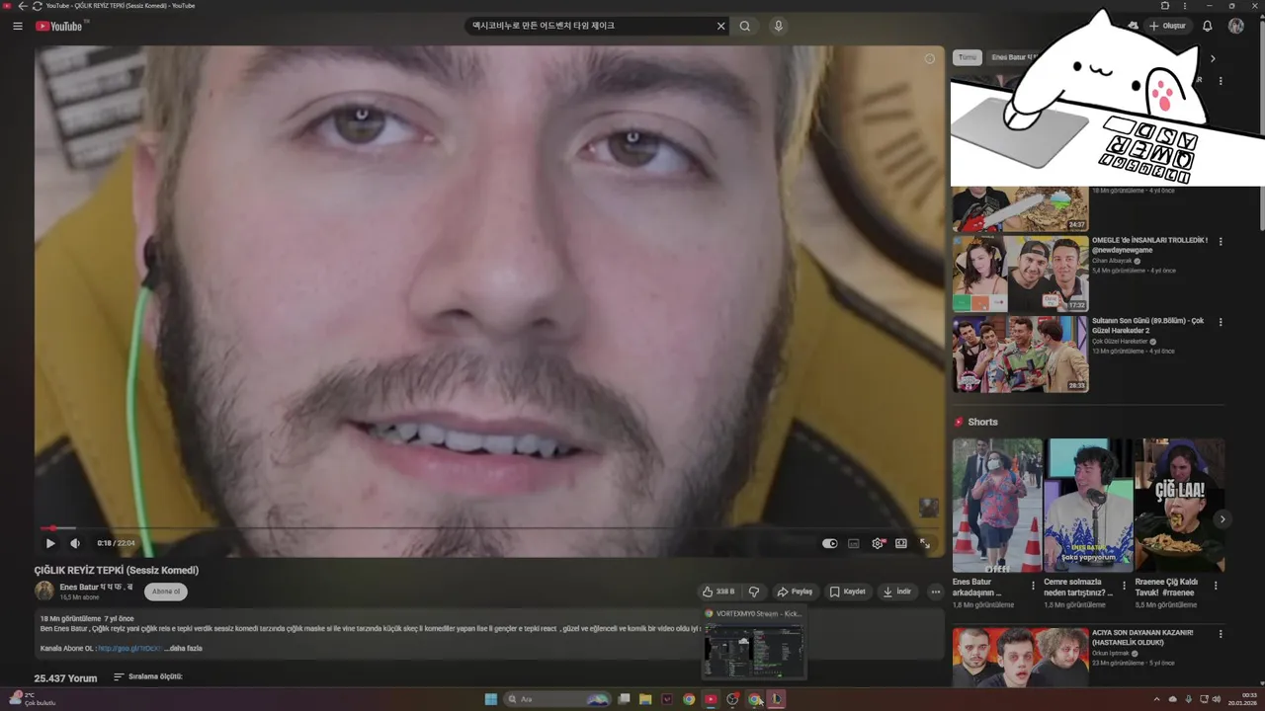The image size is (1265, 711).
Task: Open ACIYA SON DAYANAN KAZANIR video thumbnail
Action: point(1020,658)
